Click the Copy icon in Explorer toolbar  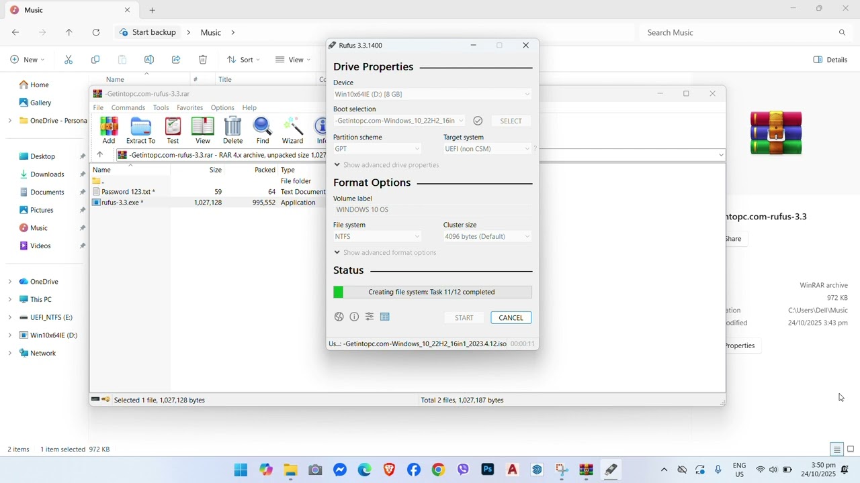[x=95, y=60]
